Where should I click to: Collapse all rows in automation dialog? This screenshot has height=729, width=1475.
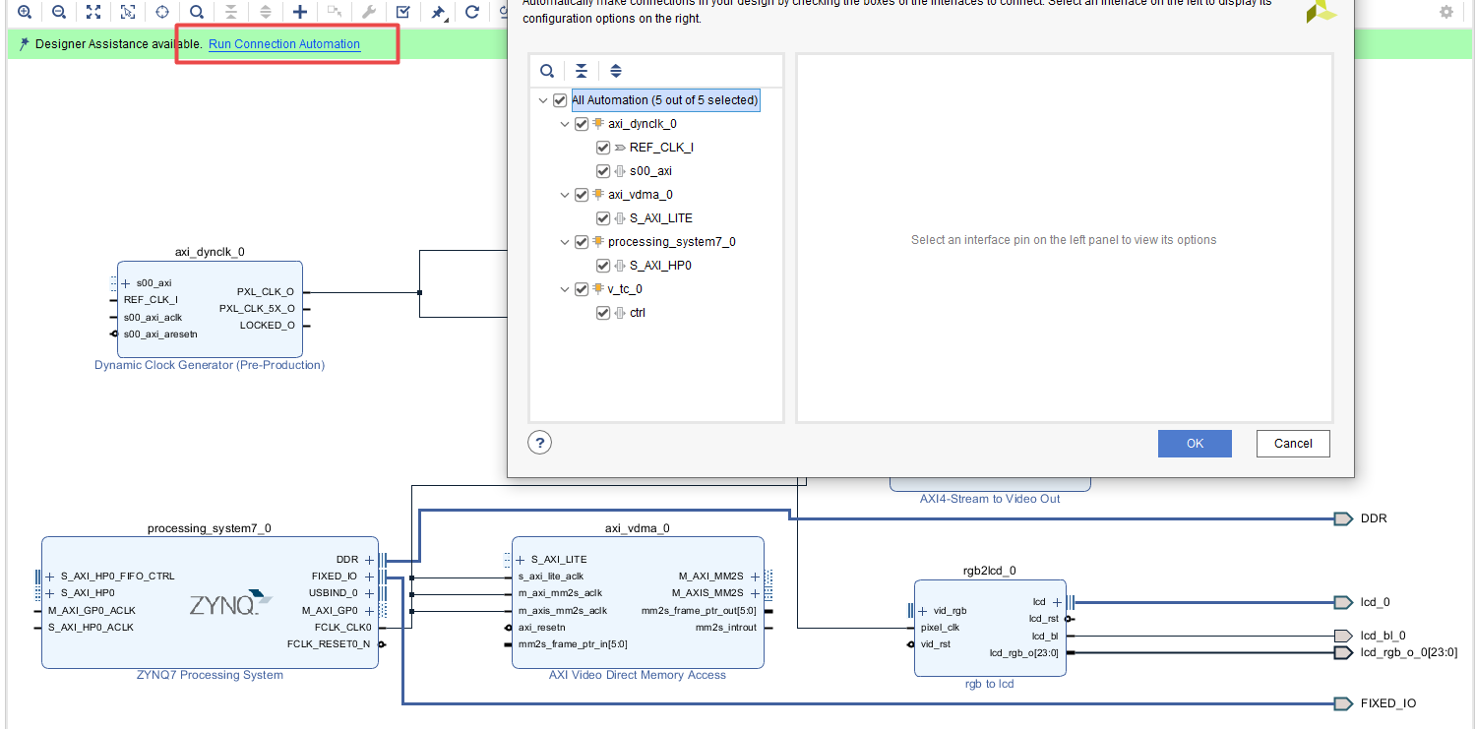[x=582, y=71]
